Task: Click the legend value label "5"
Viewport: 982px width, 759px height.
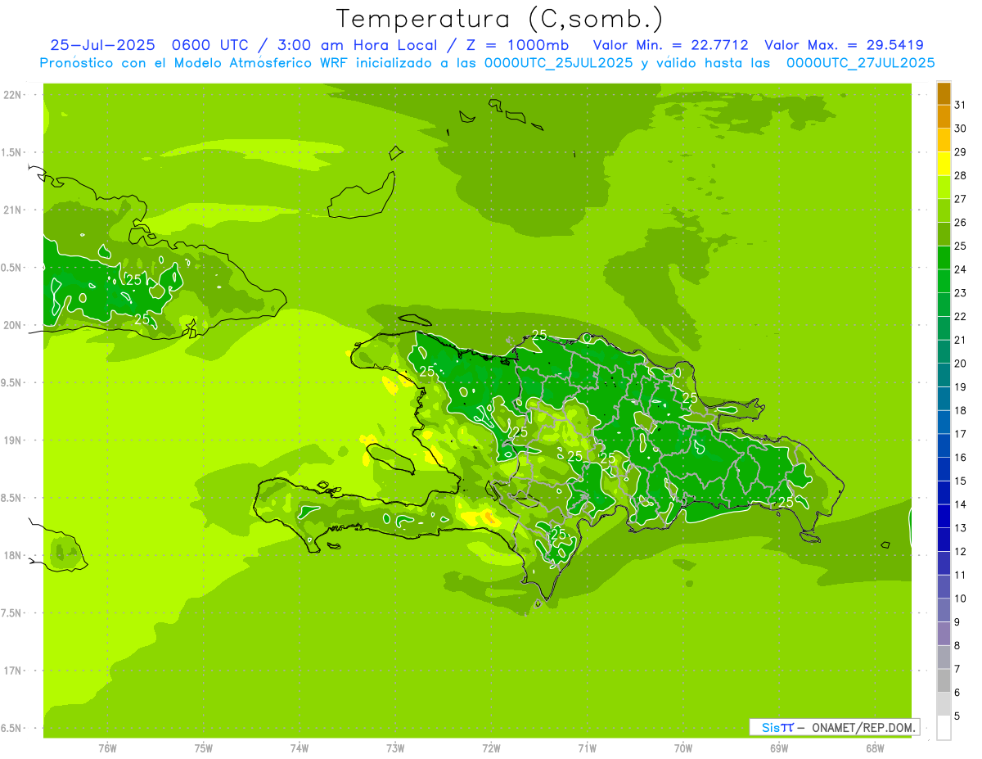Action: pyautogui.click(x=957, y=716)
